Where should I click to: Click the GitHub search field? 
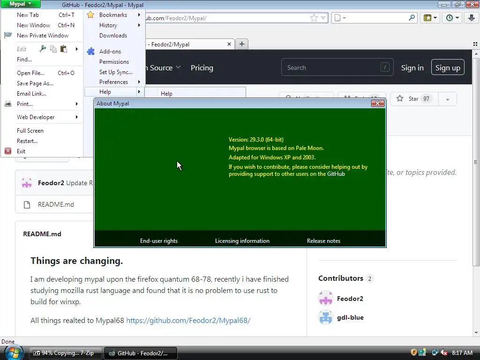pyautogui.click(x=337, y=67)
